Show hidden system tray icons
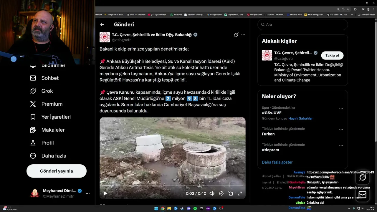The image size is (377, 212). click(x=349, y=208)
